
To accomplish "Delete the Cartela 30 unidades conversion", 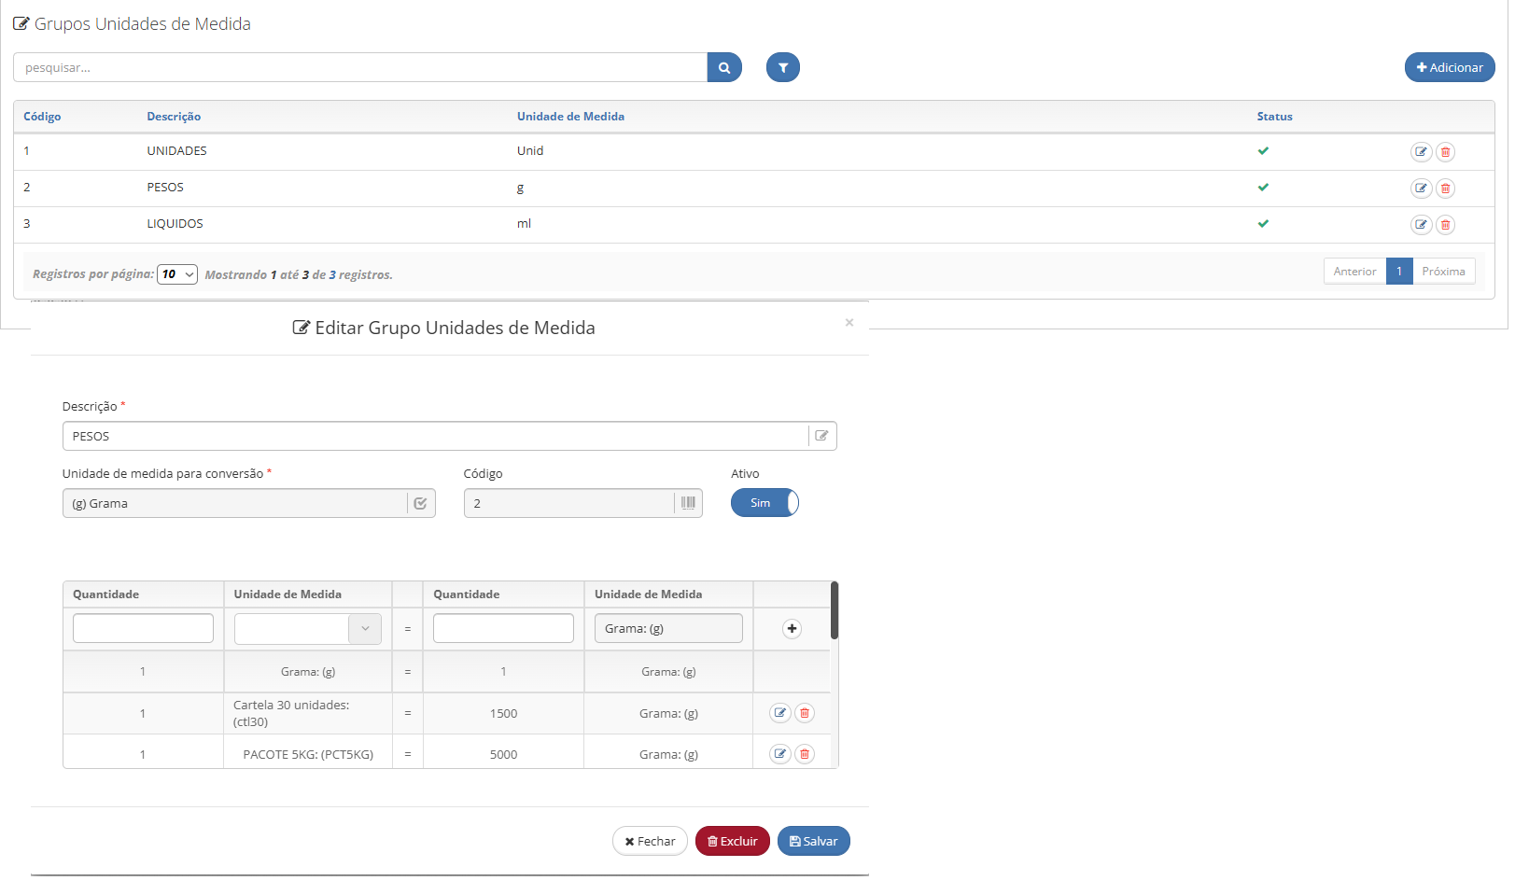I will coord(804,713).
